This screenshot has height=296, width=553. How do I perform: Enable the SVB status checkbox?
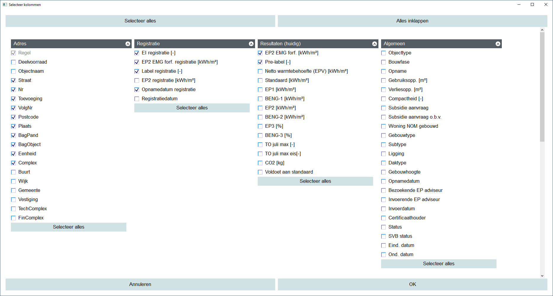point(383,236)
